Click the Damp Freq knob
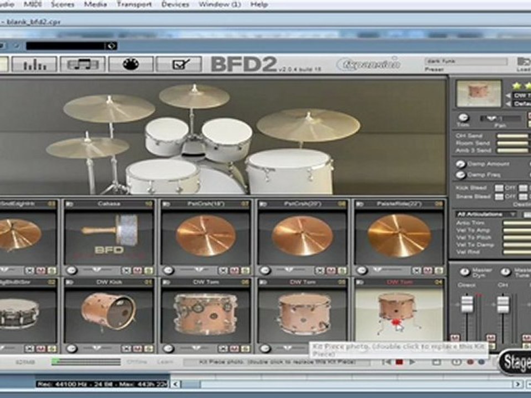 [x=461, y=175]
